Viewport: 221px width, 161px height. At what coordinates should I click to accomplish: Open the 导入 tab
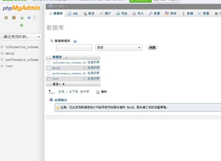[x=138, y=14]
